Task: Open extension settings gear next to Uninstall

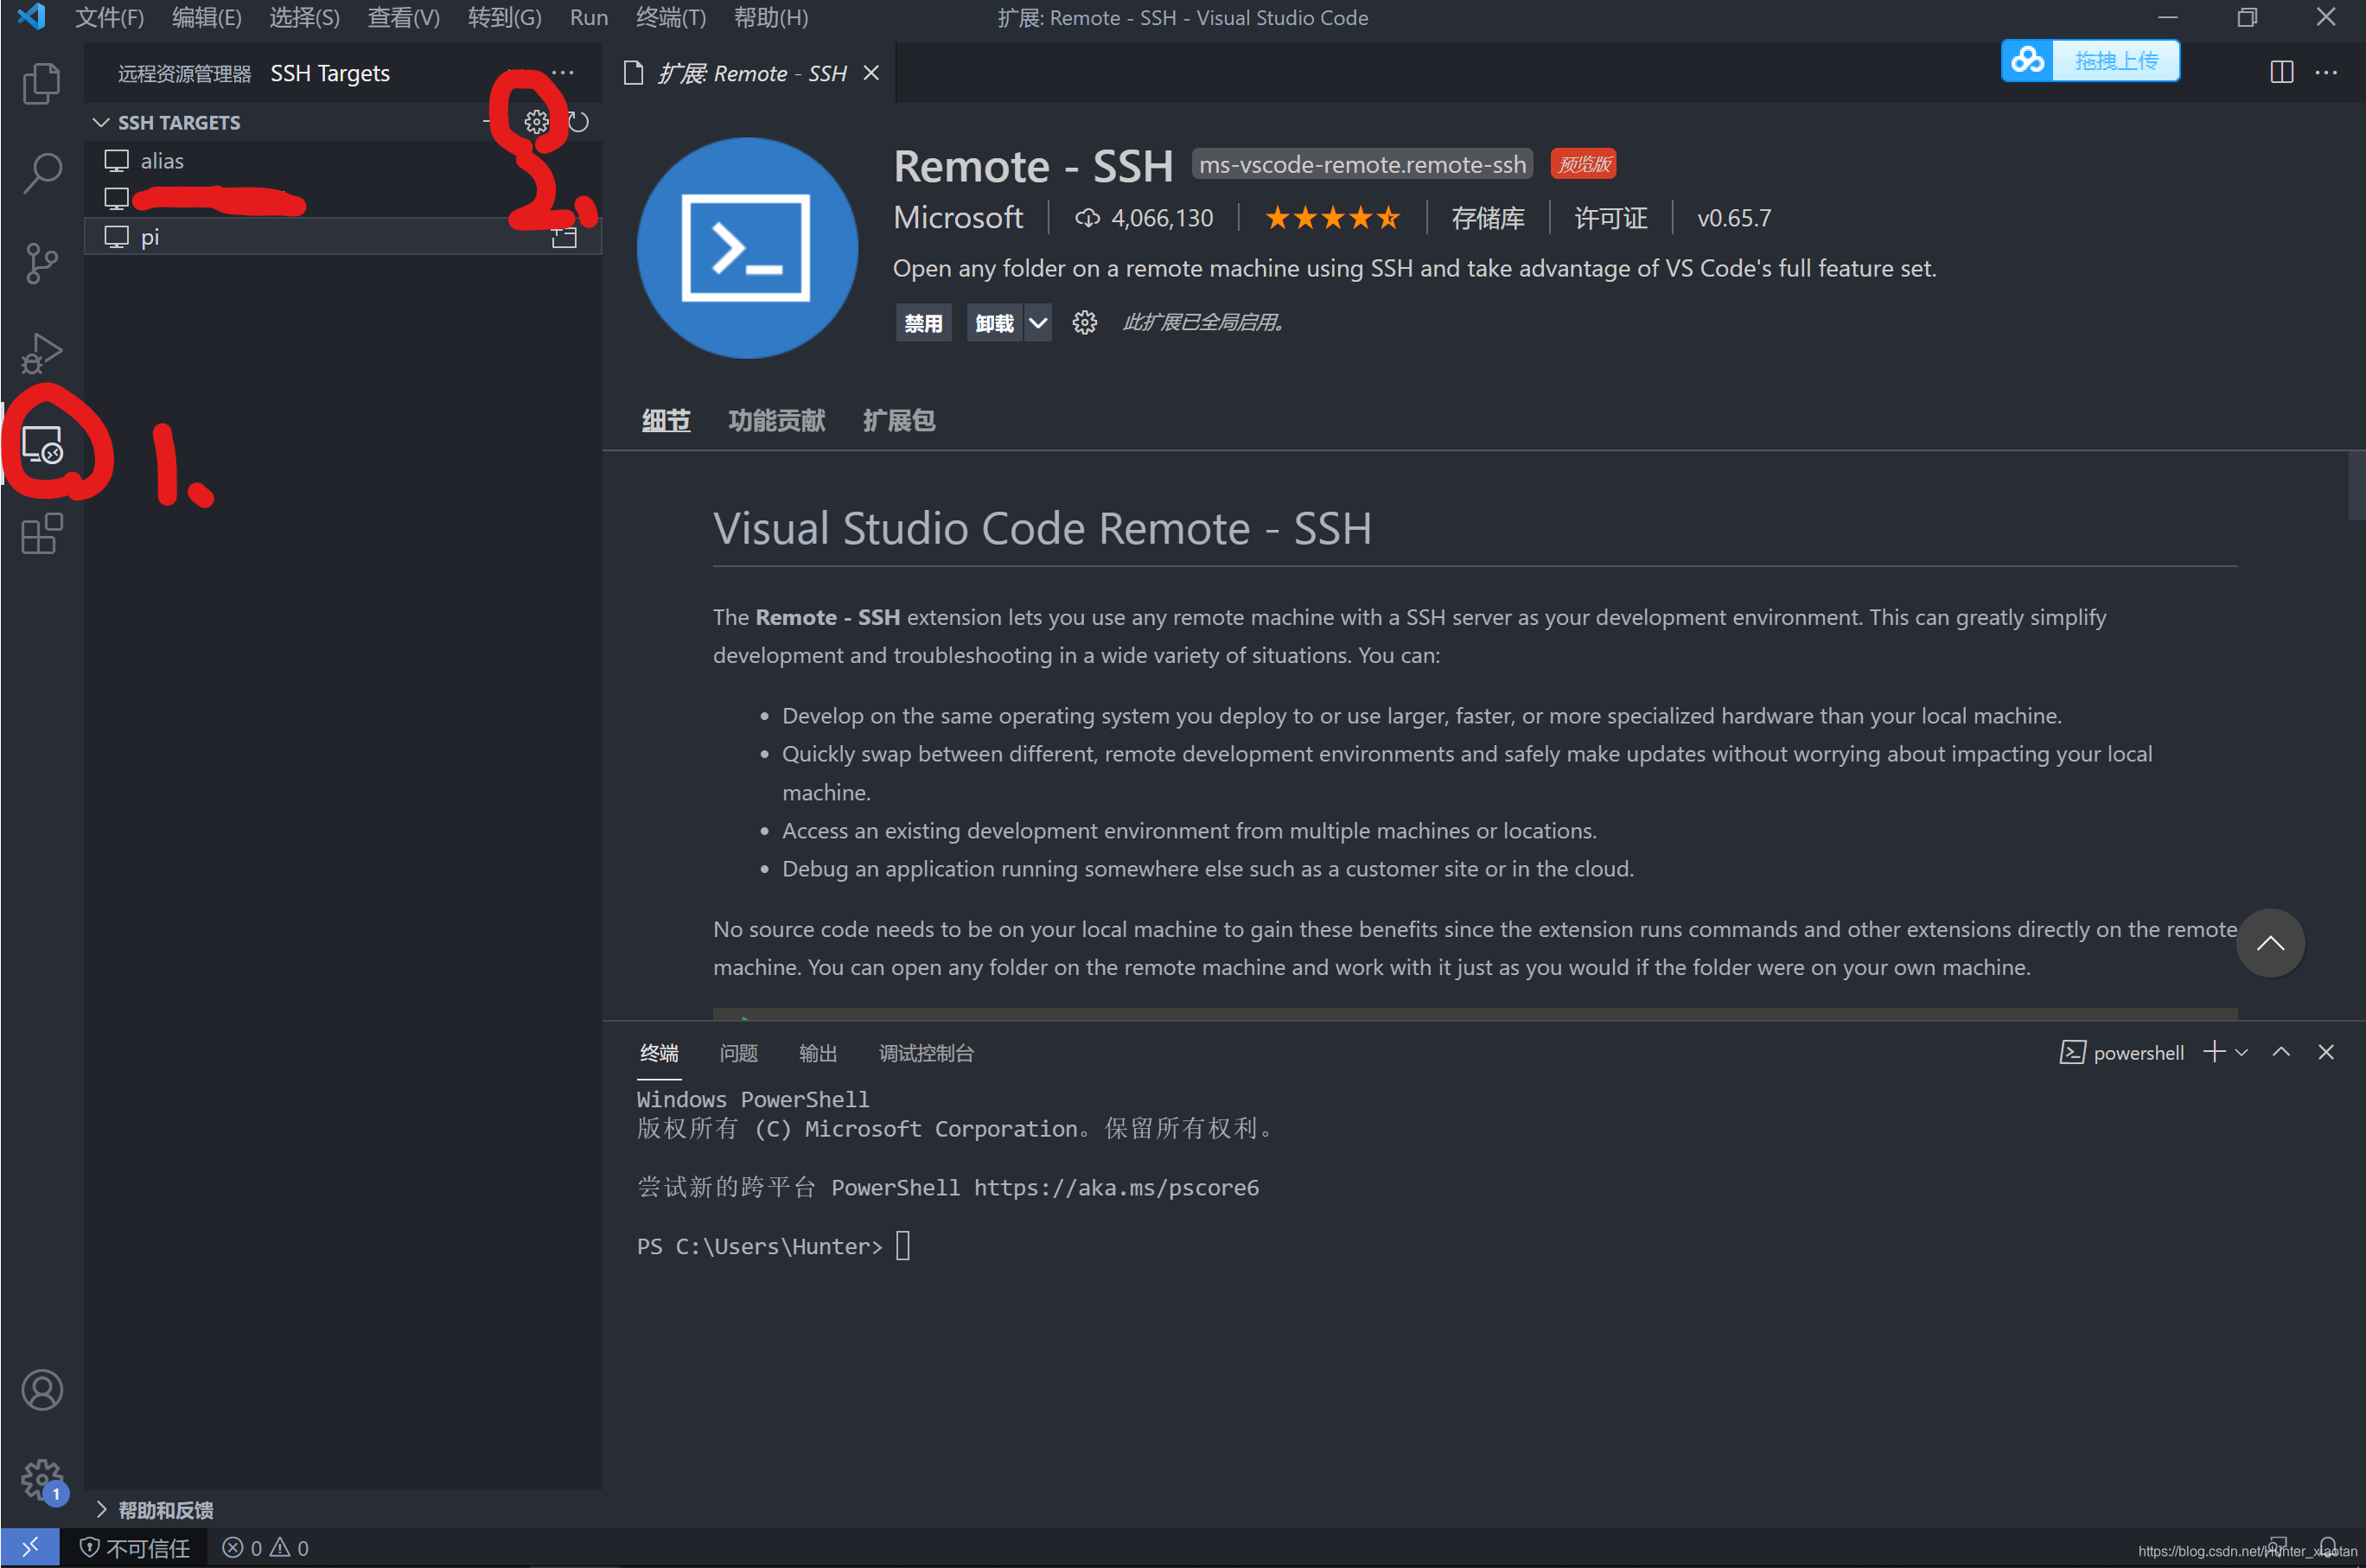Action: click(1084, 323)
